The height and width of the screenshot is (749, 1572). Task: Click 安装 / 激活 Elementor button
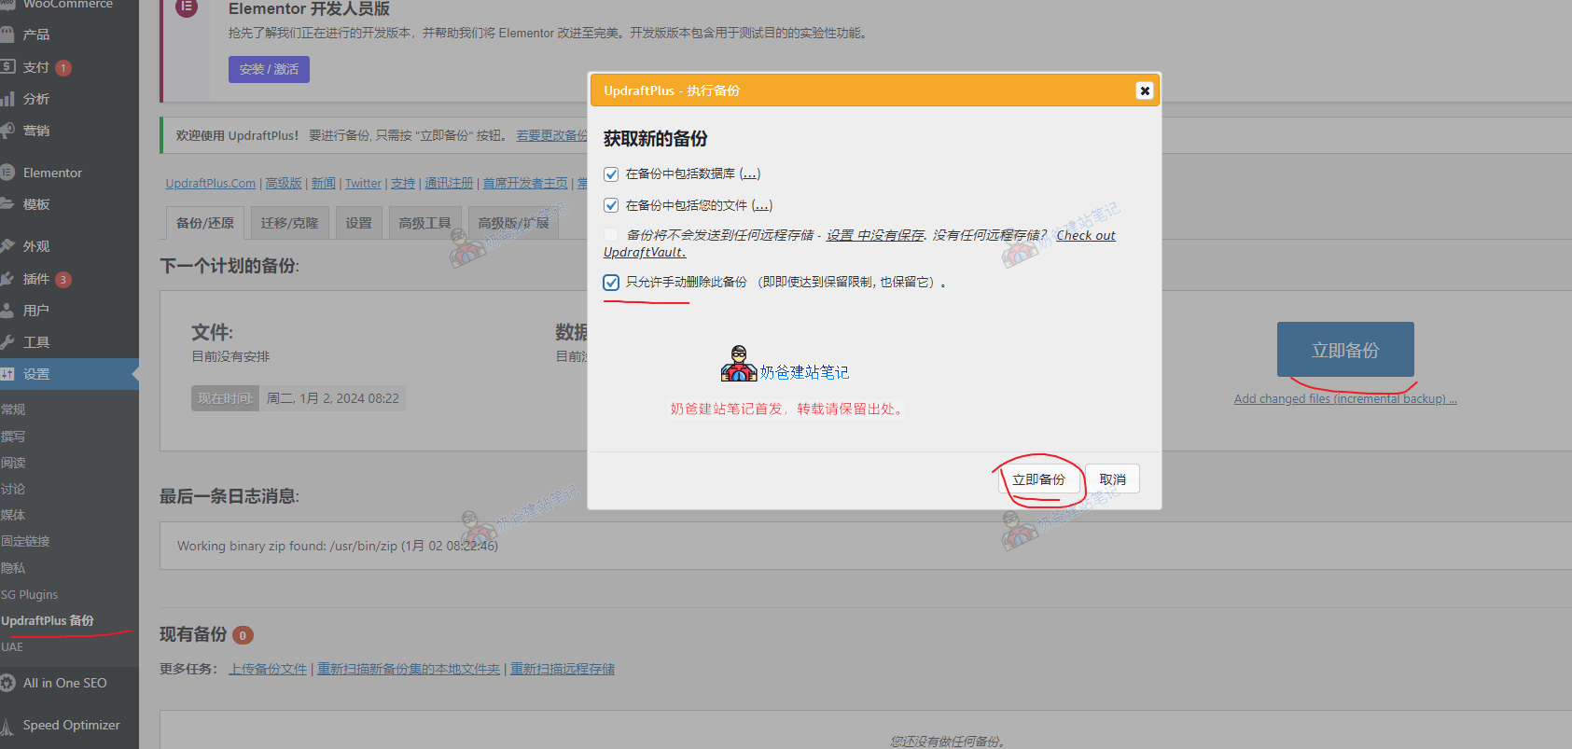coord(269,69)
